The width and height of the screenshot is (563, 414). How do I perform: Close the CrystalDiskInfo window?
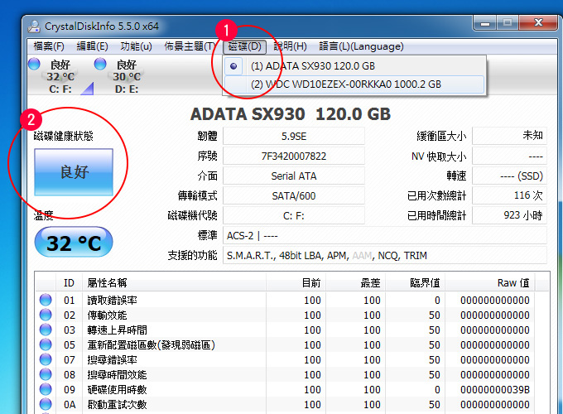click(x=538, y=23)
